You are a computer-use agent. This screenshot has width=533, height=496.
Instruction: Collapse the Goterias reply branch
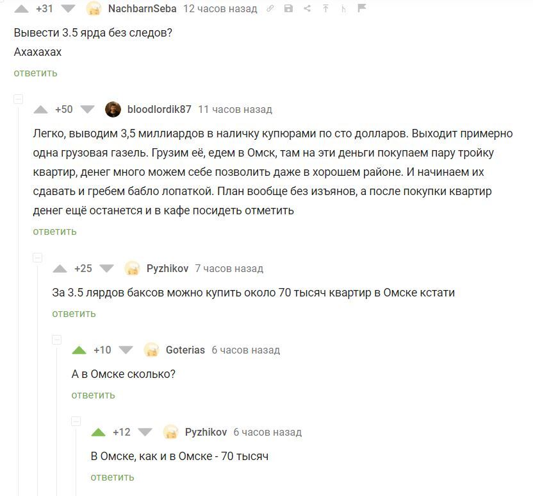[x=57, y=339]
